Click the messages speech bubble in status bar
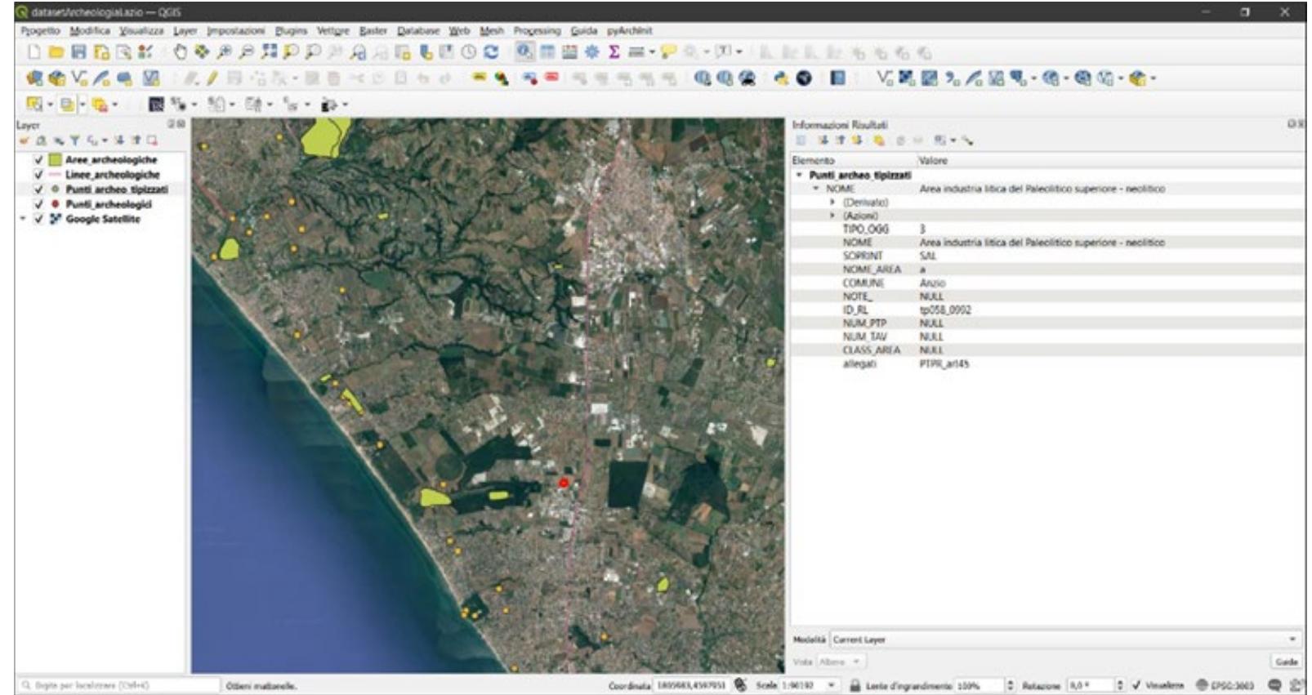The height and width of the screenshot is (695, 1312). click(1274, 685)
